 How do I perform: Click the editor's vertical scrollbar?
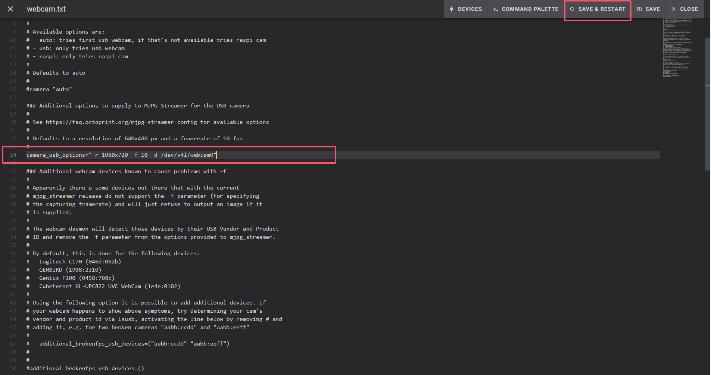pos(707,104)
